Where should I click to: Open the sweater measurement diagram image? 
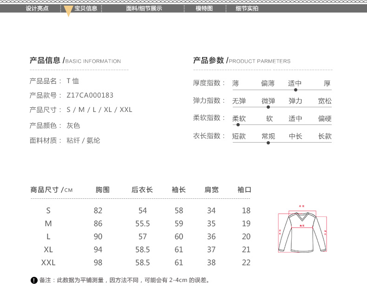pyautogui.click(x=302, y=228)
